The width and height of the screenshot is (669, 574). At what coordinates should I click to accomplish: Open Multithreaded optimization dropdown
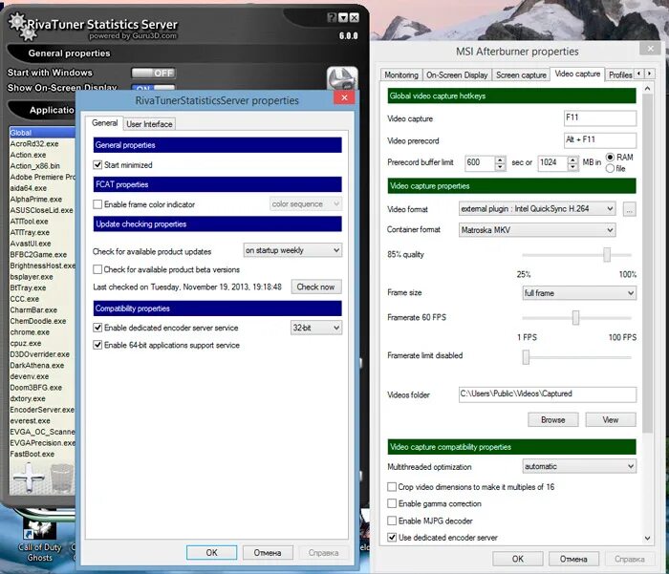click(x=579, y=466)
